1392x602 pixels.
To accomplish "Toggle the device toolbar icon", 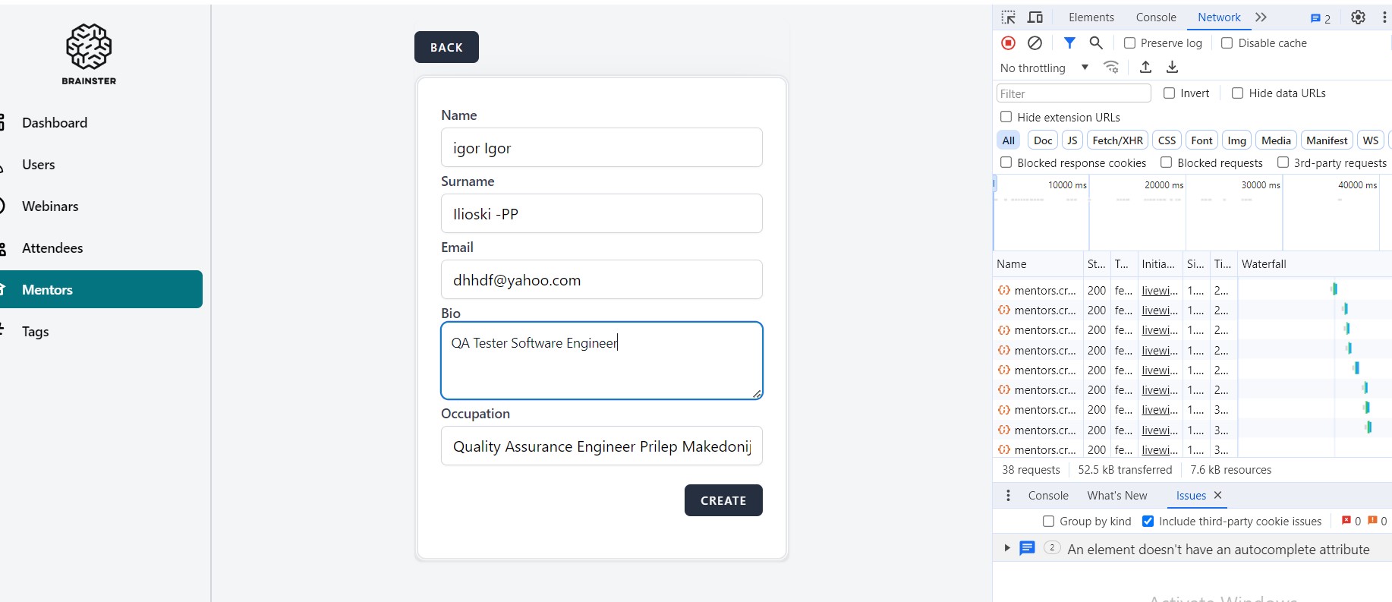I will point(1035,17).
